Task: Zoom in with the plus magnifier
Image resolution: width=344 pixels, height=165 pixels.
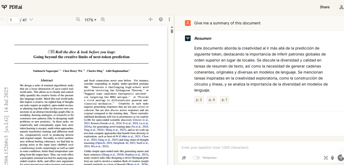Action: tap(103, 19)
